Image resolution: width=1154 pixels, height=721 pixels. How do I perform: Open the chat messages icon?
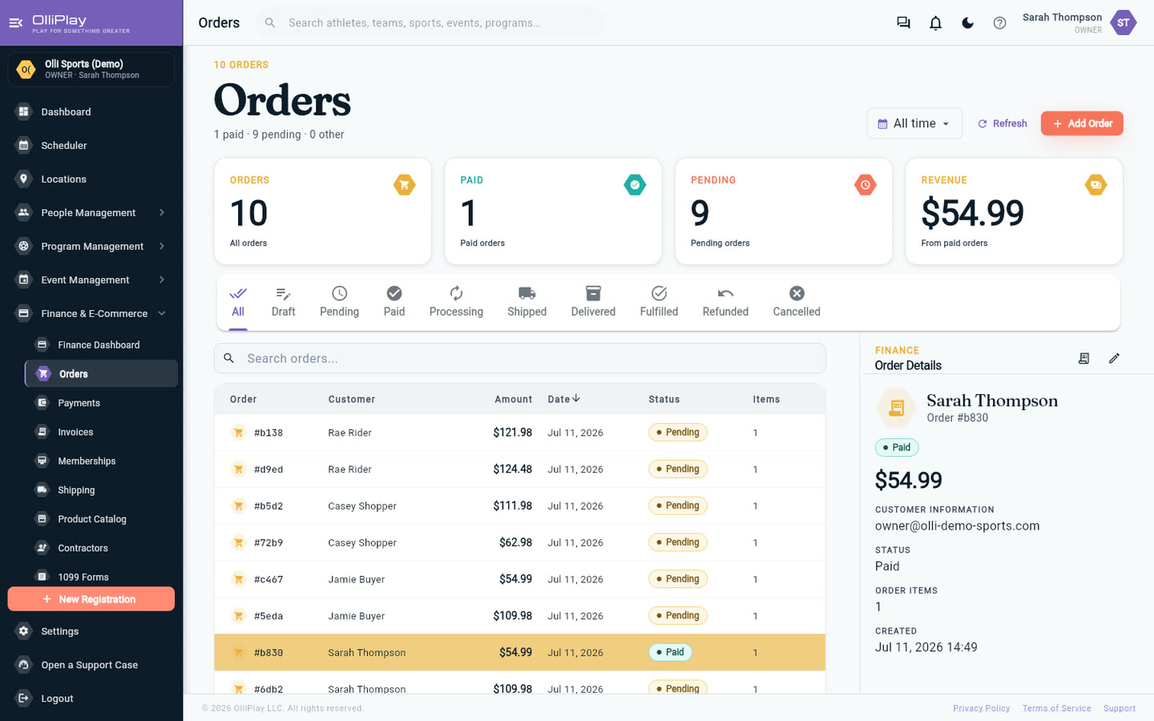[903, 23]
